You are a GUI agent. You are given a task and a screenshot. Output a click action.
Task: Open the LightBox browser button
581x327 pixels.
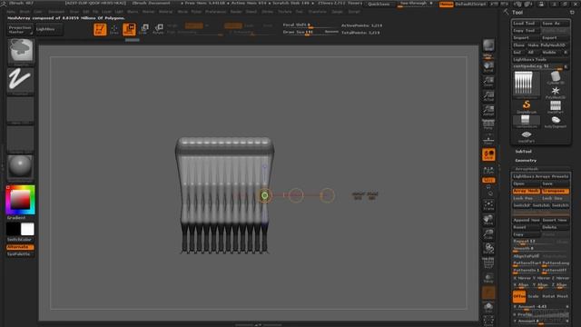point(49,30)
